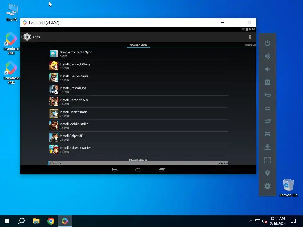Open Install Clash of Clans entry
Image resolution: width=303 pixels, height=227 pixels.
pyautogui.click(x=138, y=66)
